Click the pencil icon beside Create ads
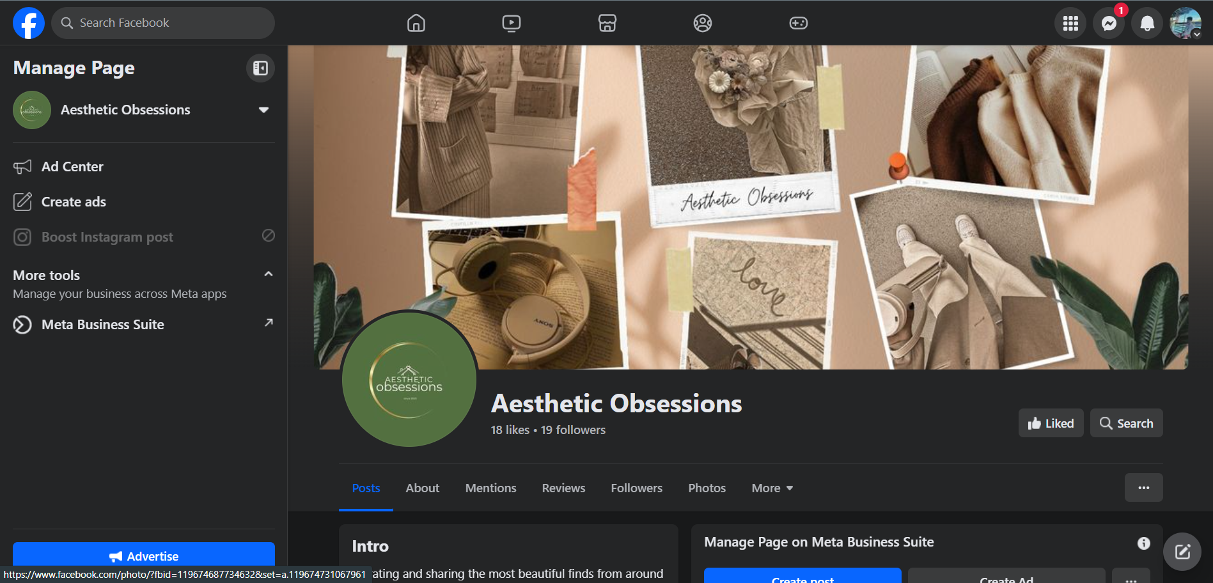The width and height of the screenshot is (1213, 583). click(22, 202)
